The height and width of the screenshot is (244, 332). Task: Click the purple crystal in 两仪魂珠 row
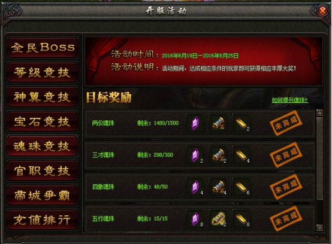coord(195,123)
